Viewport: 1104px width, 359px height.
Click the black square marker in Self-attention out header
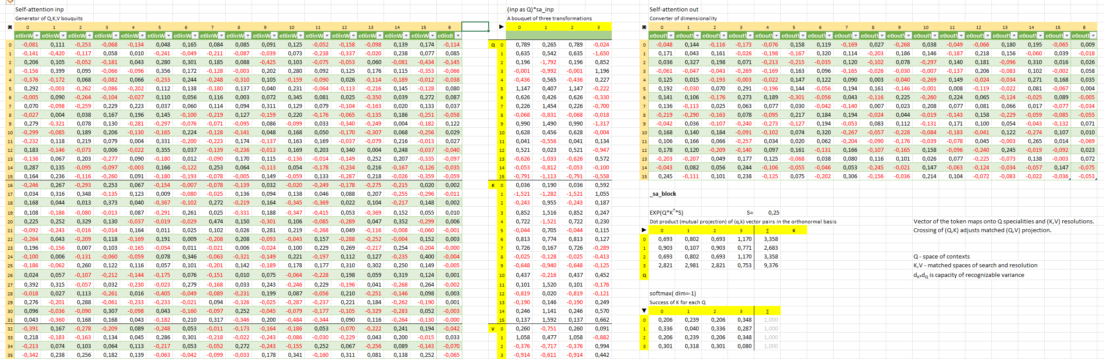(x=644, y=27)
